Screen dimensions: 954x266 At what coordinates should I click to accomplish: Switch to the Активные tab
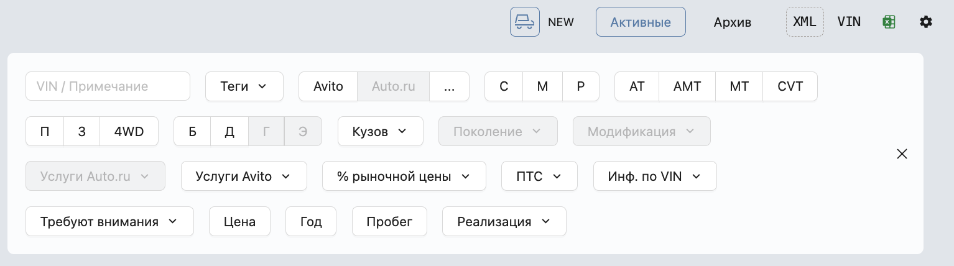pos(641,22)
